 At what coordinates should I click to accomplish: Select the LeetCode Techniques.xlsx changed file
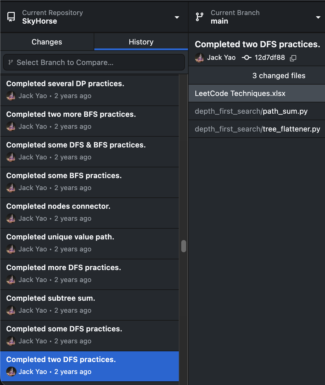[257, 93]
